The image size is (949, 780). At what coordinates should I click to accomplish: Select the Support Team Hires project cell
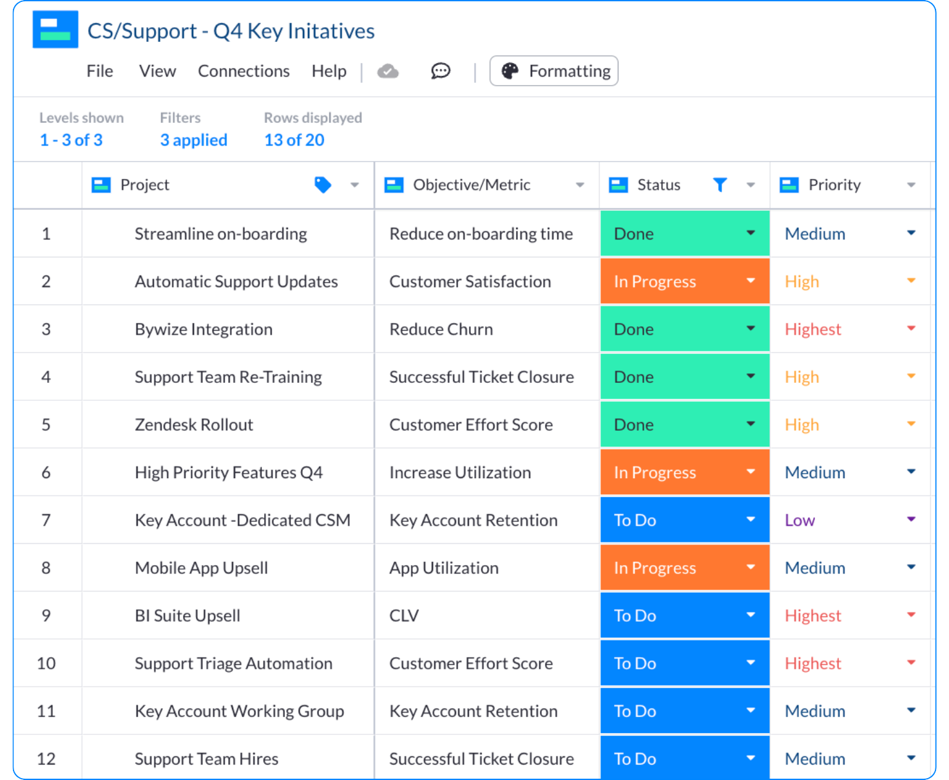pos(228,759)
